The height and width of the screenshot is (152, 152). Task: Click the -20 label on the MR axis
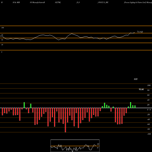148,115
